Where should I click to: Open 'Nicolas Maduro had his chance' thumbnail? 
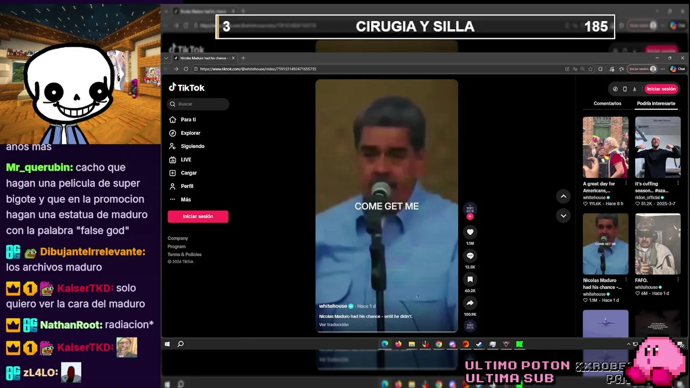605,244
